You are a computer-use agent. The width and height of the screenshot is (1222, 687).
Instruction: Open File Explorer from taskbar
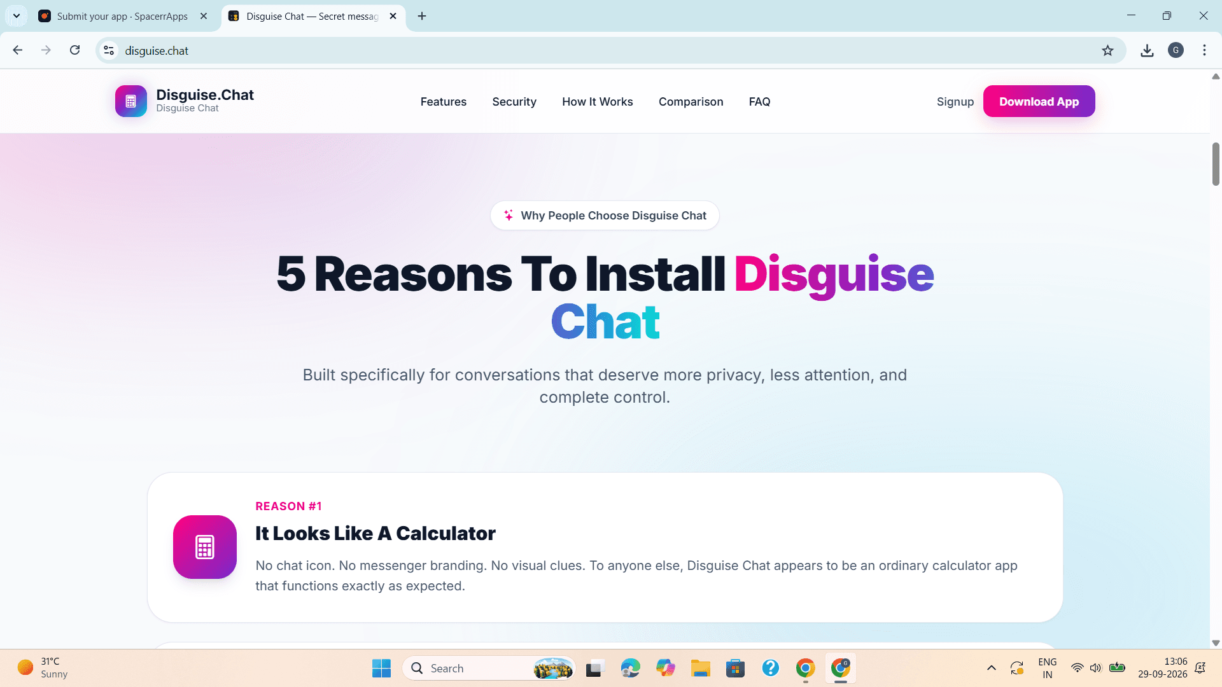point(700,668)
